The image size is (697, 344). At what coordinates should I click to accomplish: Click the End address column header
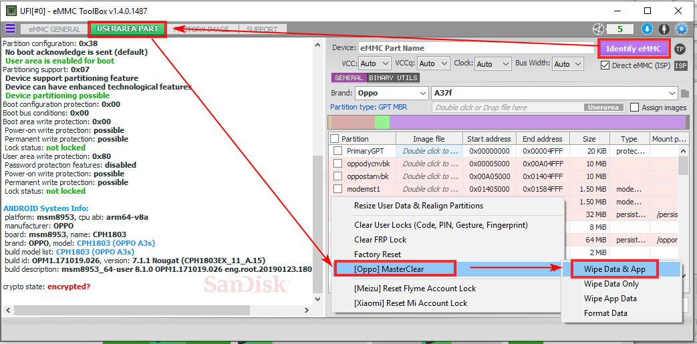tap(542, 139)
